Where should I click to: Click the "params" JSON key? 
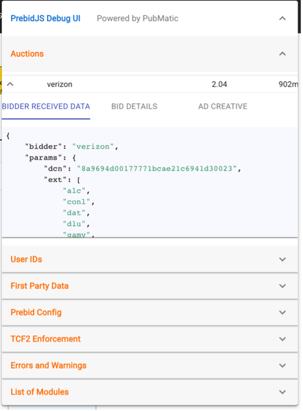tap(44, 158)
